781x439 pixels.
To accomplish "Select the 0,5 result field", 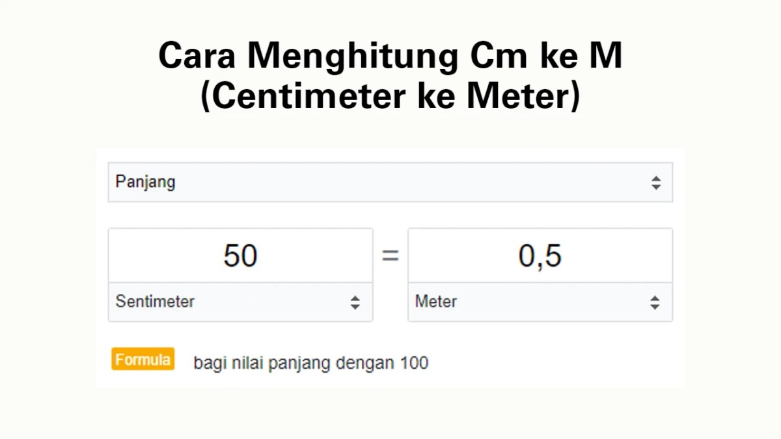I will tap(540, 255).
